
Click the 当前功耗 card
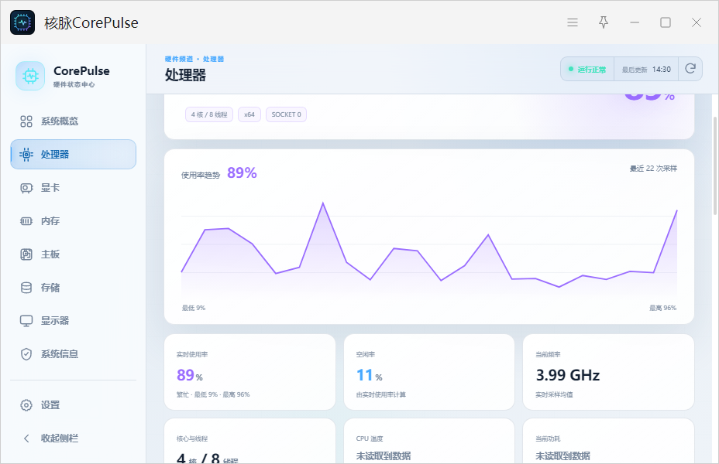pyautogui.click(x=608, y=441)
